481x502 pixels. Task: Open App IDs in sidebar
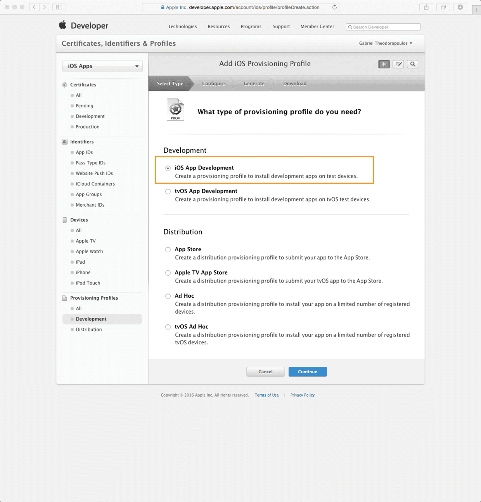pyautogui.click(x=84, y=152)
